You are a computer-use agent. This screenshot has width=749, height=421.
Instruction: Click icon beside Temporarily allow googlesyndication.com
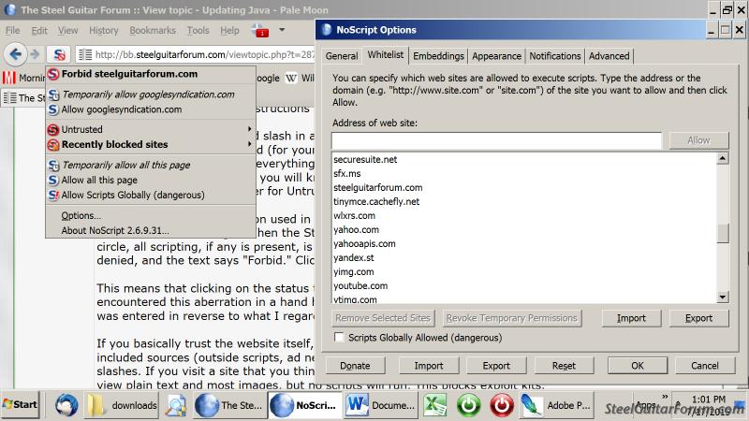tap(53, 94)
